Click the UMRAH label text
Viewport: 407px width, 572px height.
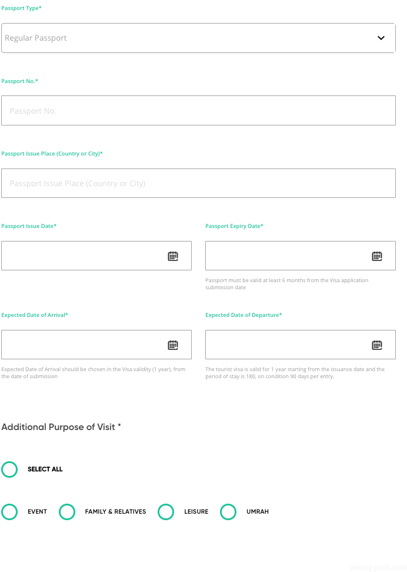[258, 512]
